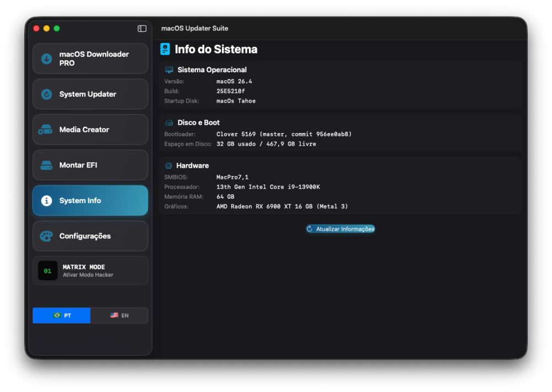Click the Hardware chip icon
552x392 pixels.
168,166
